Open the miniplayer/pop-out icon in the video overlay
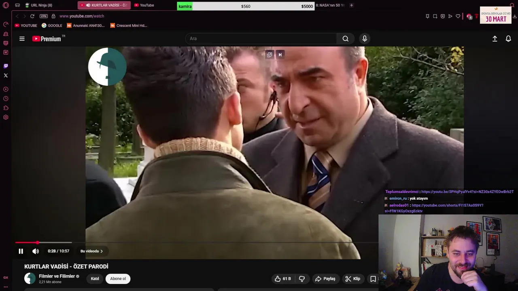This screenshot has height=291, width=518. pyautogui.click(x=270, y=55)
